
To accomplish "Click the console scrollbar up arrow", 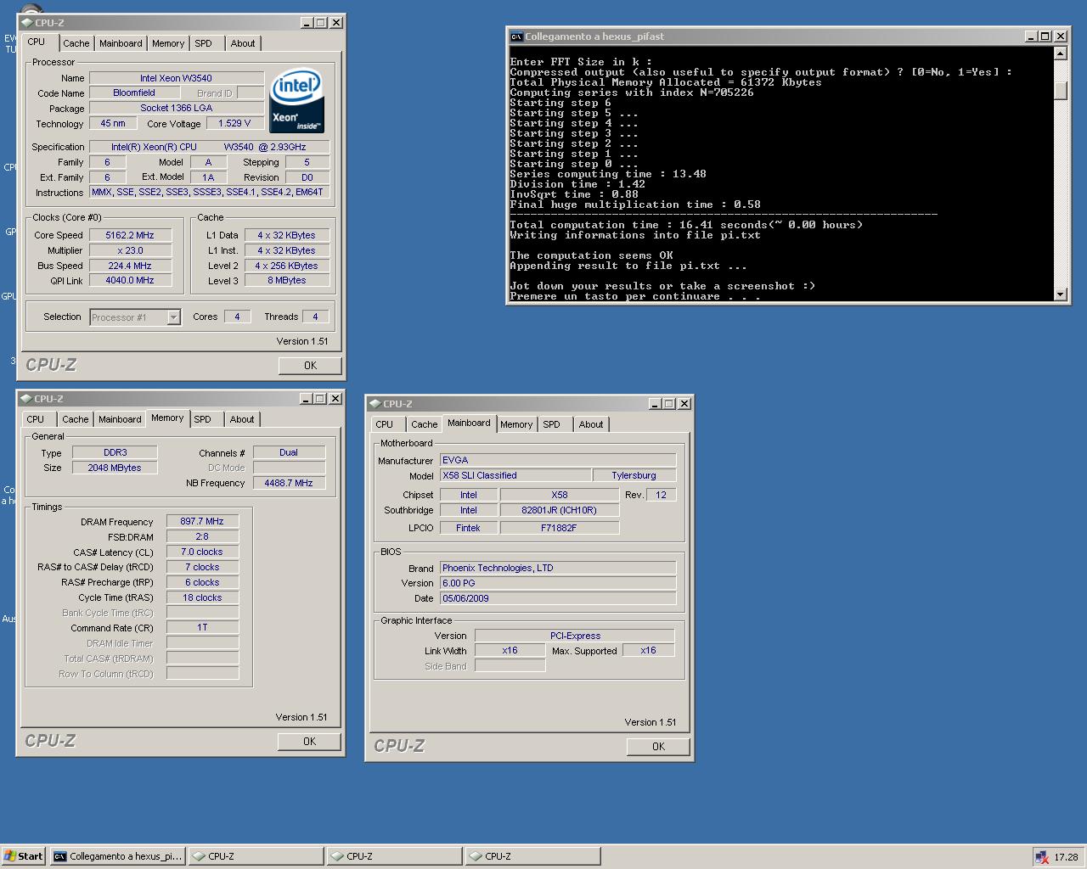I will 1060,53.
